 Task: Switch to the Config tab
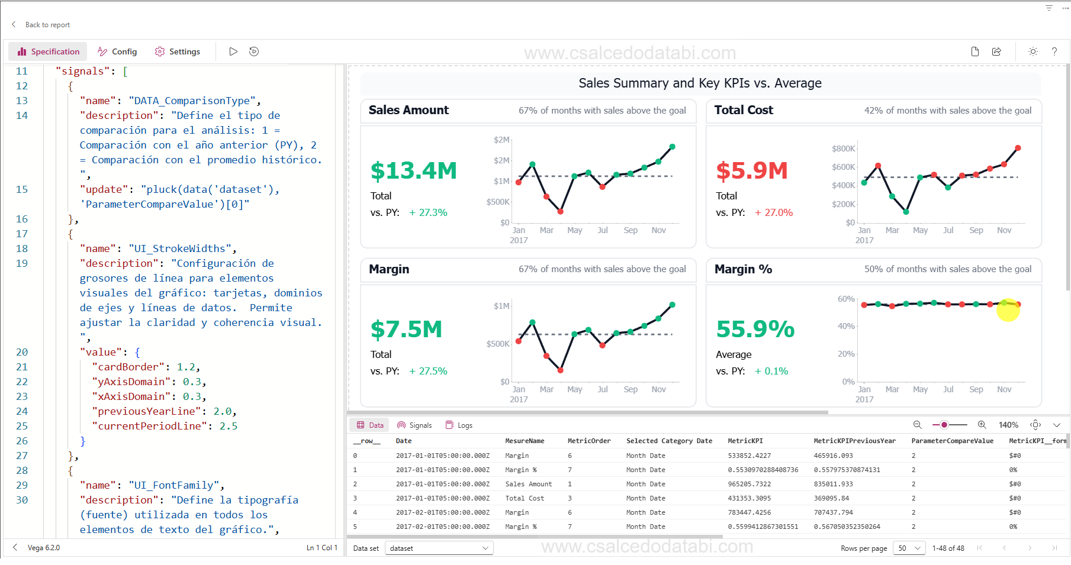[x=117, y=51]
